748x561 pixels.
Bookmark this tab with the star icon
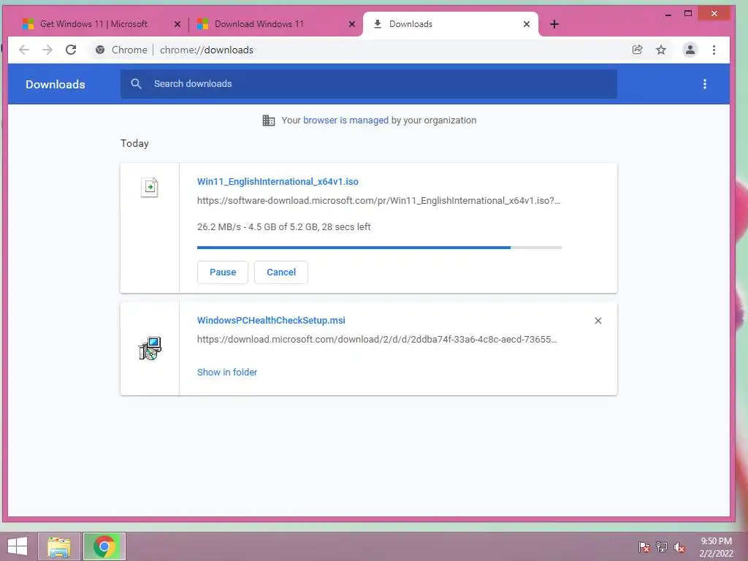click(x=660, y=50)
